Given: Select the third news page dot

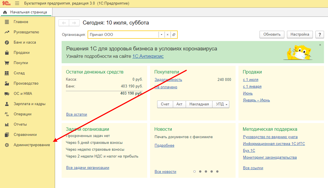Looking at the screenshot, I should [x=206, y=171].
